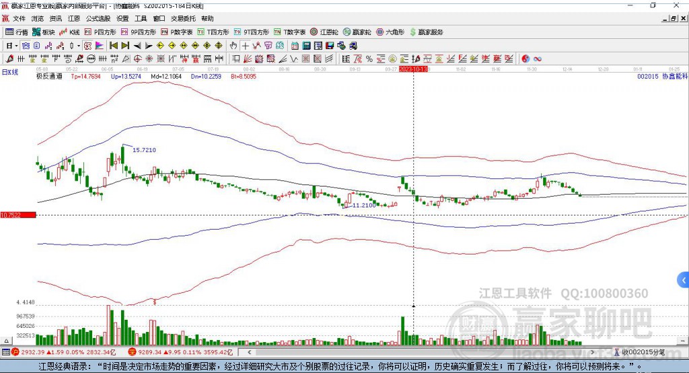Open the 工具 menu

(x=141, y=18)
